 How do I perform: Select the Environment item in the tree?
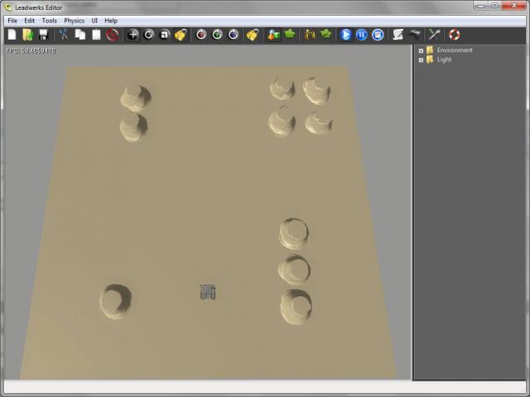pyautogui.click(x=455, y=50)
